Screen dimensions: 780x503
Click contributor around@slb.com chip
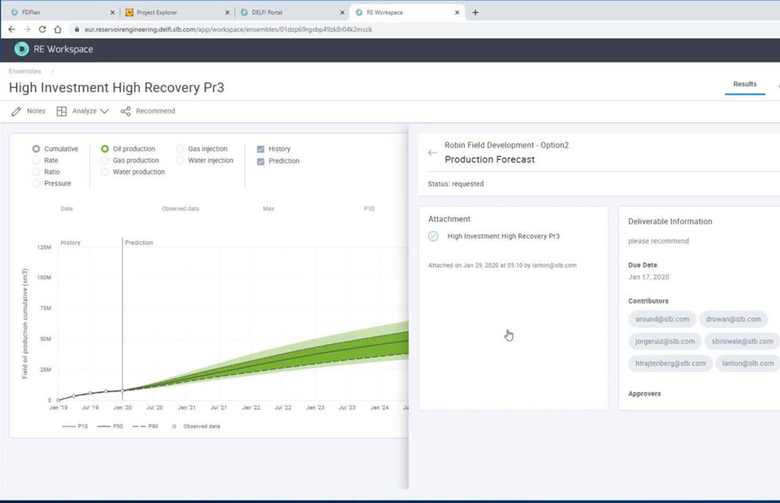click(x=662, y=319)
